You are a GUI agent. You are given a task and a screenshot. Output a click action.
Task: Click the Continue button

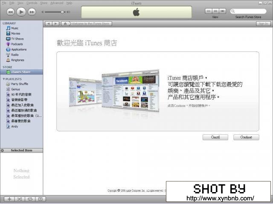[x=246, y=137]
